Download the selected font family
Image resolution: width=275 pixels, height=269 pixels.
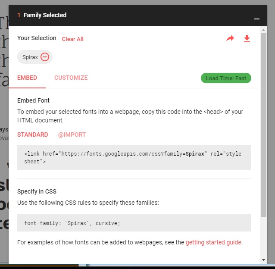247,38
